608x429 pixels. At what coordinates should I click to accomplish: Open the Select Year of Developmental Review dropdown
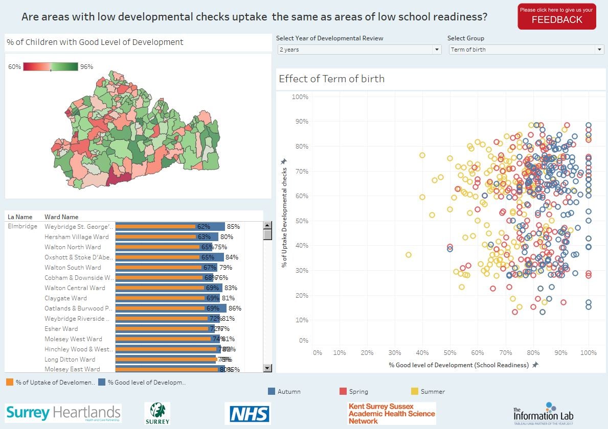tap(359, 50)
